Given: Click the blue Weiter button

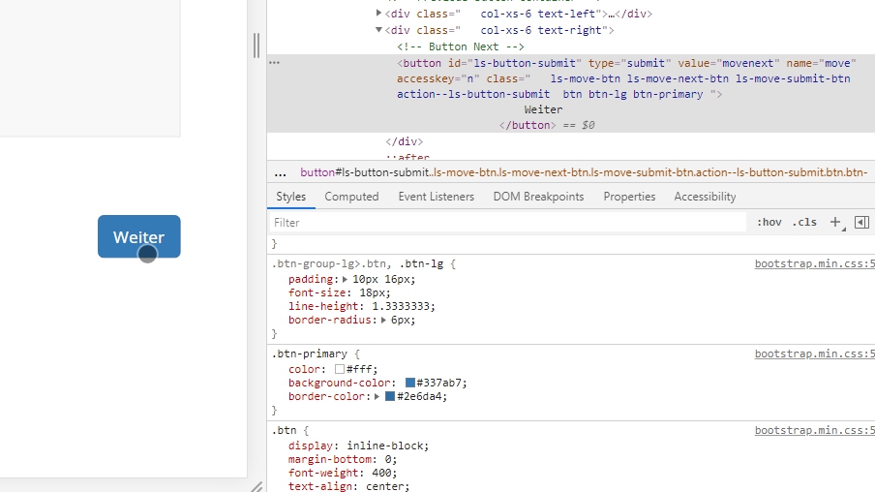Looking at the screenshot, I should (x=138, y=236).
